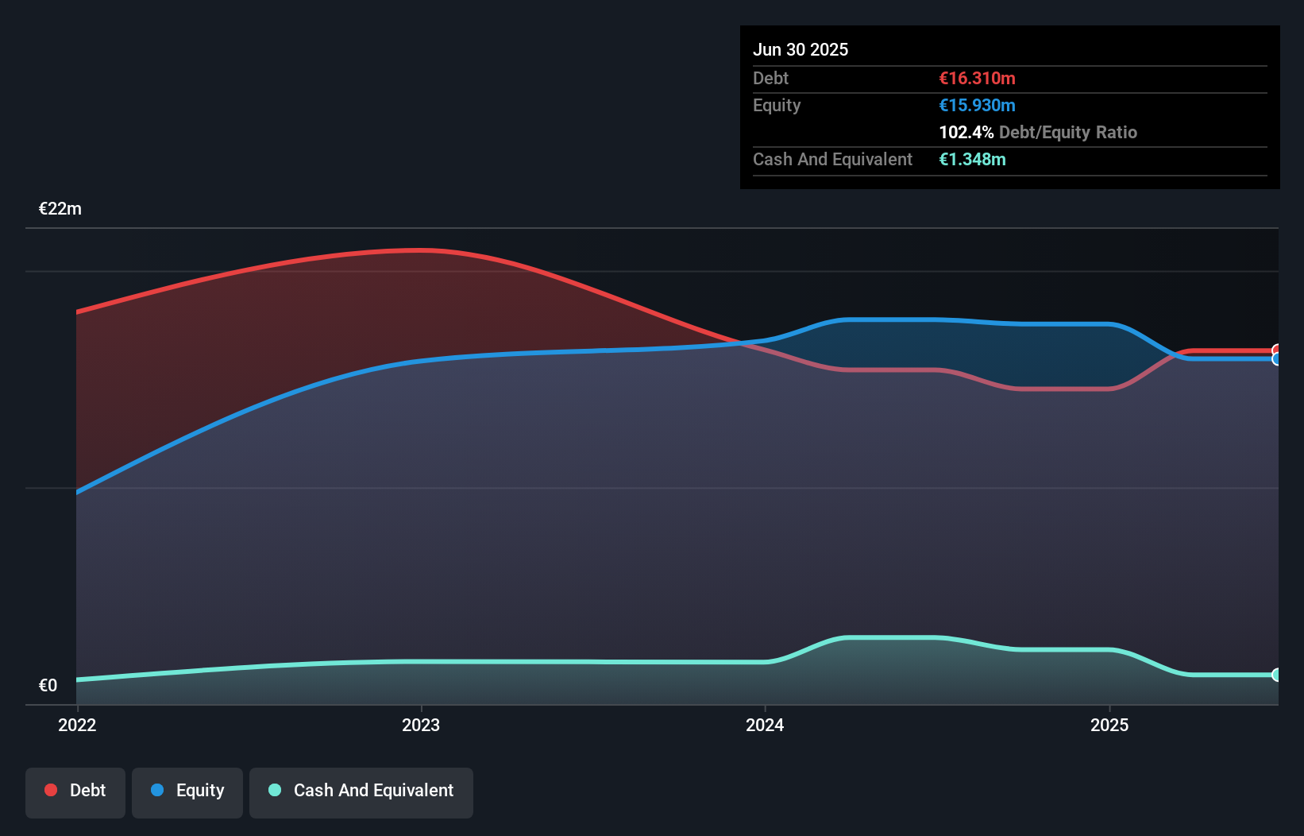The width and height of the screenshot is (1304, 836).
Task: Toggle the Cash And Equivalent series visibility
Action: tap(361, 791)
